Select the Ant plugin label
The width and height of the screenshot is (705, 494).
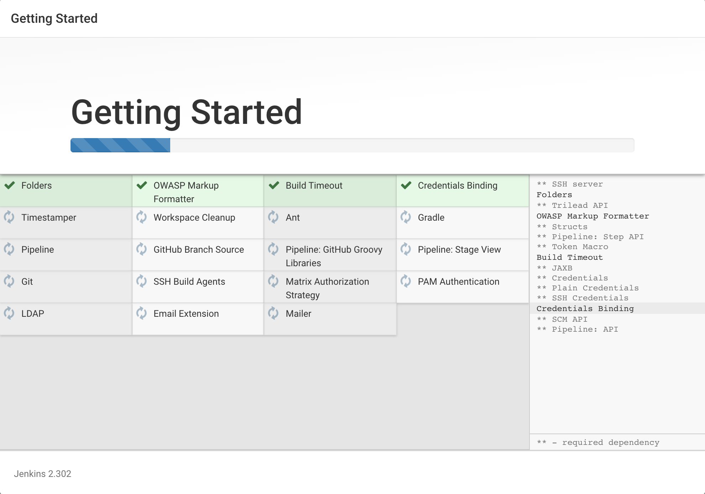coord(293,217)
